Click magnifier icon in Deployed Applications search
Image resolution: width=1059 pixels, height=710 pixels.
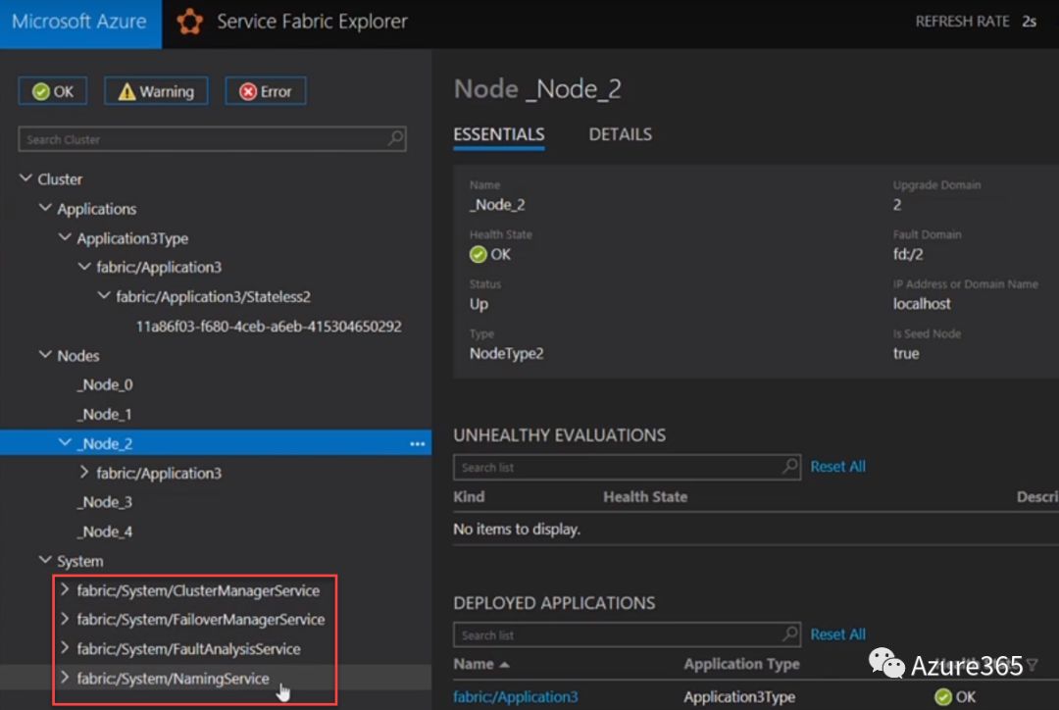(x=789, y=634)
